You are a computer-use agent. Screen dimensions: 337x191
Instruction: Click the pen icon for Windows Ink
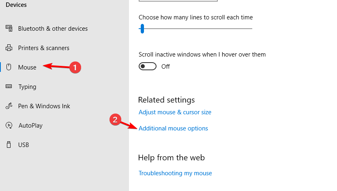[x=9, y=106]
